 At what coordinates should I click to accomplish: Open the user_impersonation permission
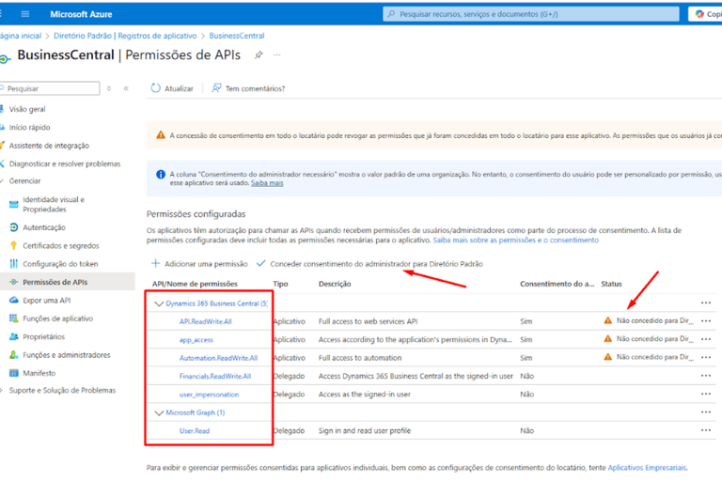209,395
